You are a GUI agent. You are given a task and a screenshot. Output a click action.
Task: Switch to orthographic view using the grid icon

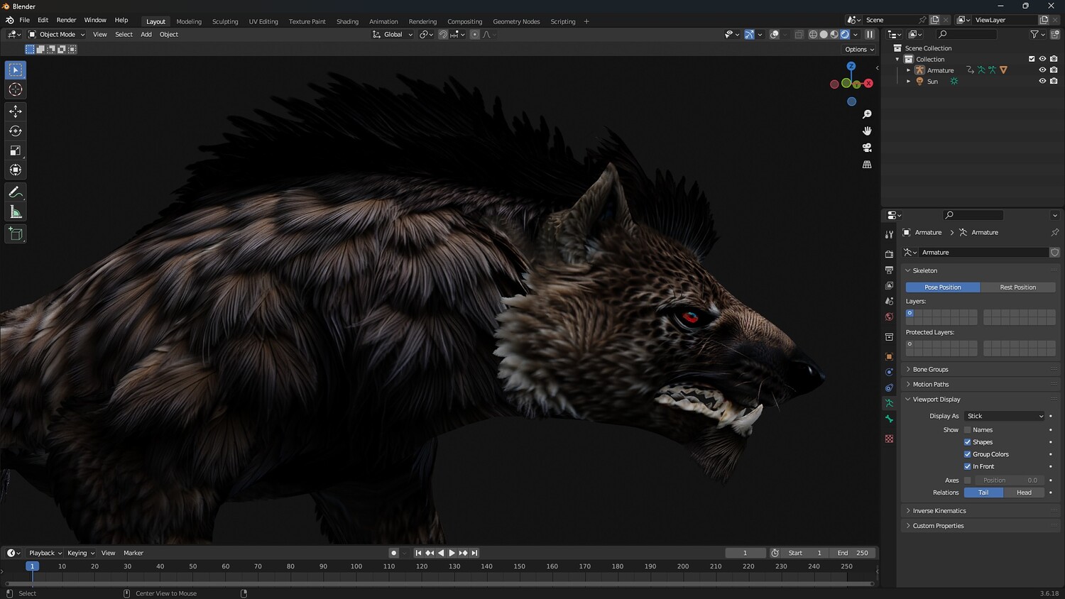[867, 165]
